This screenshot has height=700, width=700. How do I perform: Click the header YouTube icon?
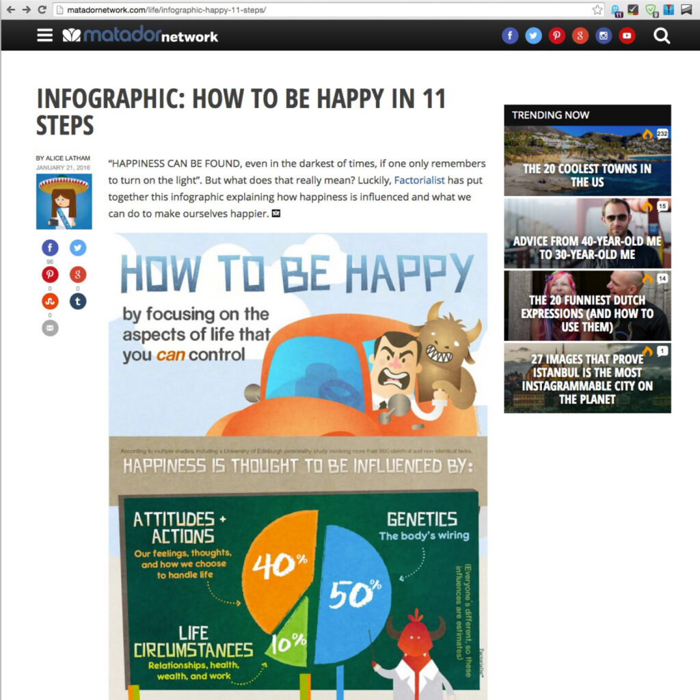(x=627, y=36)
